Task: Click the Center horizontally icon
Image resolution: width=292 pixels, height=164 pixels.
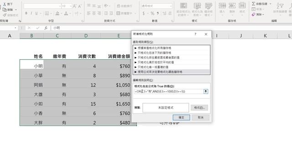Action: point(94,13)
